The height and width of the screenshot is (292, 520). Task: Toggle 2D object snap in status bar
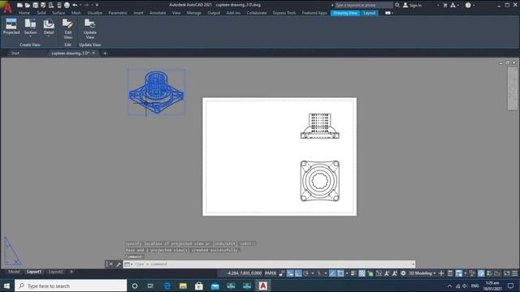coord(340,273)
